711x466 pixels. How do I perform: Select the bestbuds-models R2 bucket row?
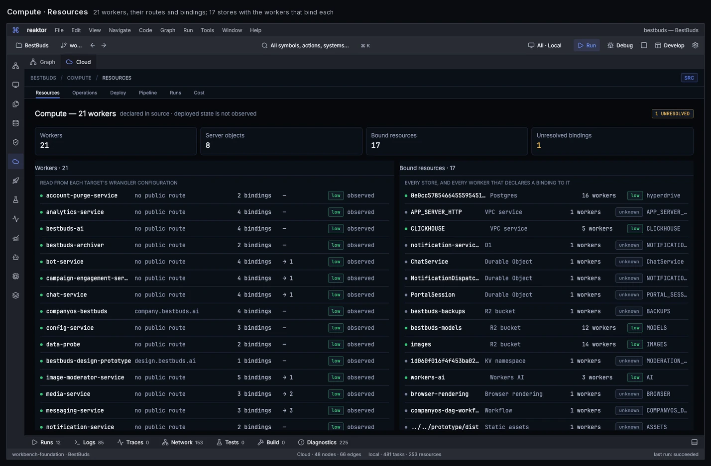pyautogui.click(x=547, y=328)
